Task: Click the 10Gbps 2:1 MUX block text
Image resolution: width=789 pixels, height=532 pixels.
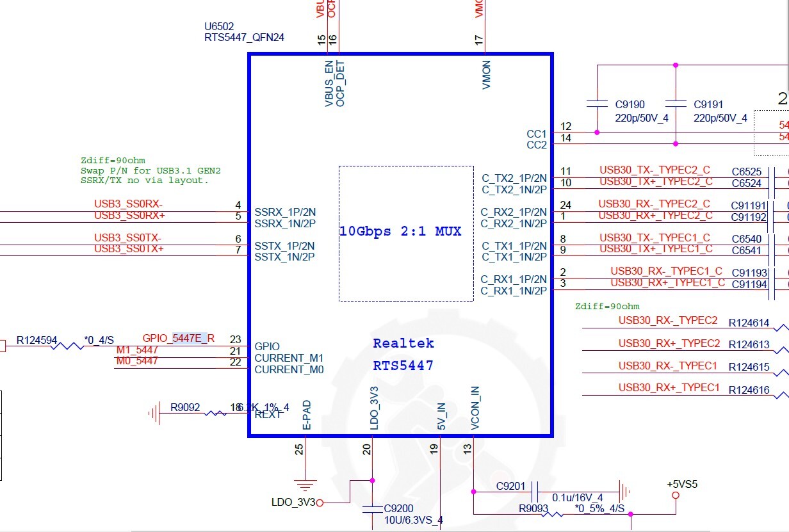Action: [400, 232]
